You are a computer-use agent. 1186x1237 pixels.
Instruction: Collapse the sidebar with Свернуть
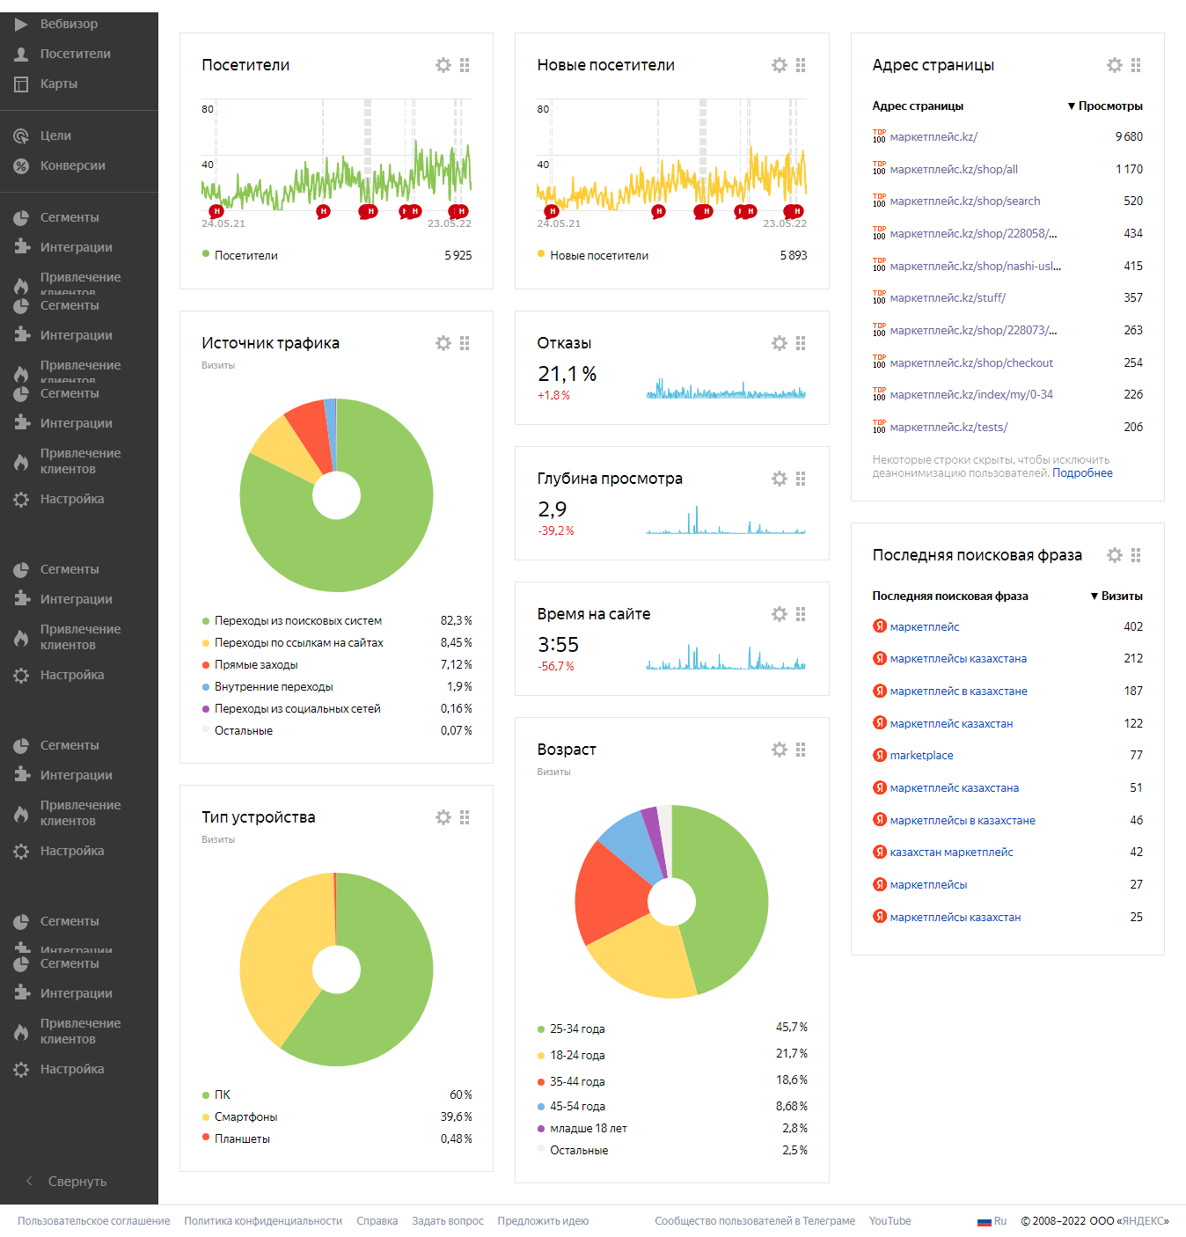(x=77, y=1182)
